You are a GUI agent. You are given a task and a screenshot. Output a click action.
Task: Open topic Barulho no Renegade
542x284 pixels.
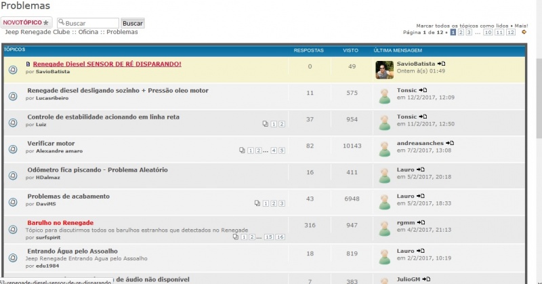tap(60, 223)
